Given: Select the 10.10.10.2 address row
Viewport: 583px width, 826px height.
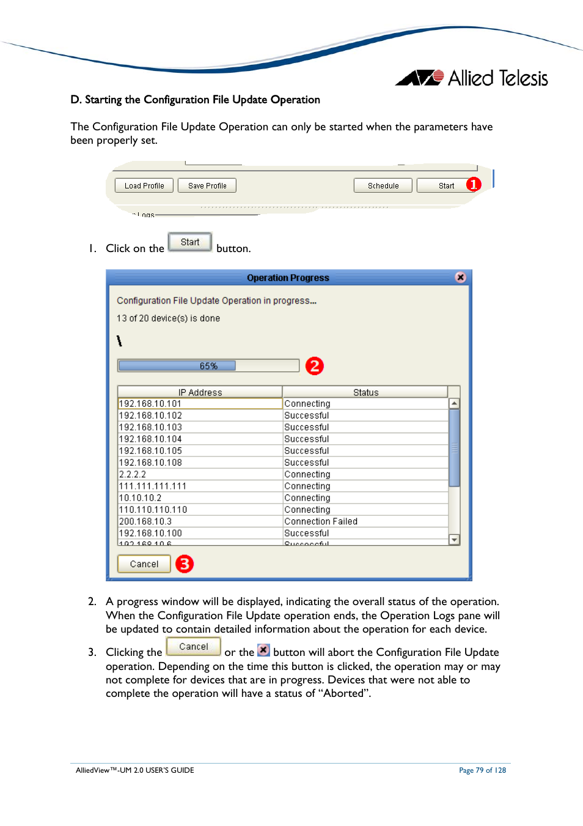Looking at the screenshot, I should pyautogui.click(x=283, y=498).
